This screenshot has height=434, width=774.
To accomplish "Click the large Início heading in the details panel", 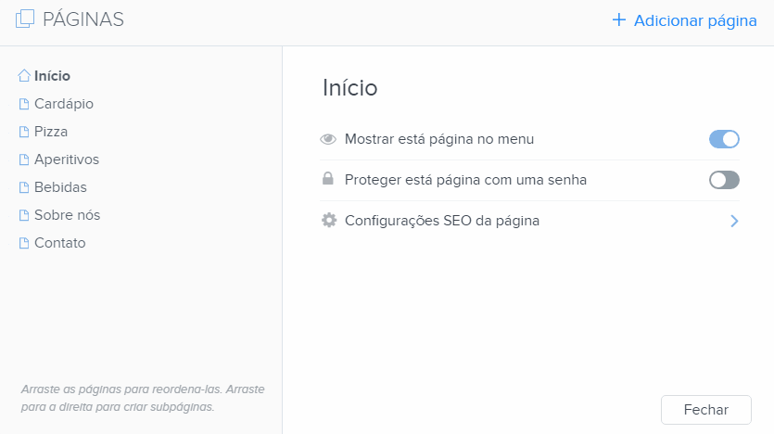I will (x=350, y=88).
